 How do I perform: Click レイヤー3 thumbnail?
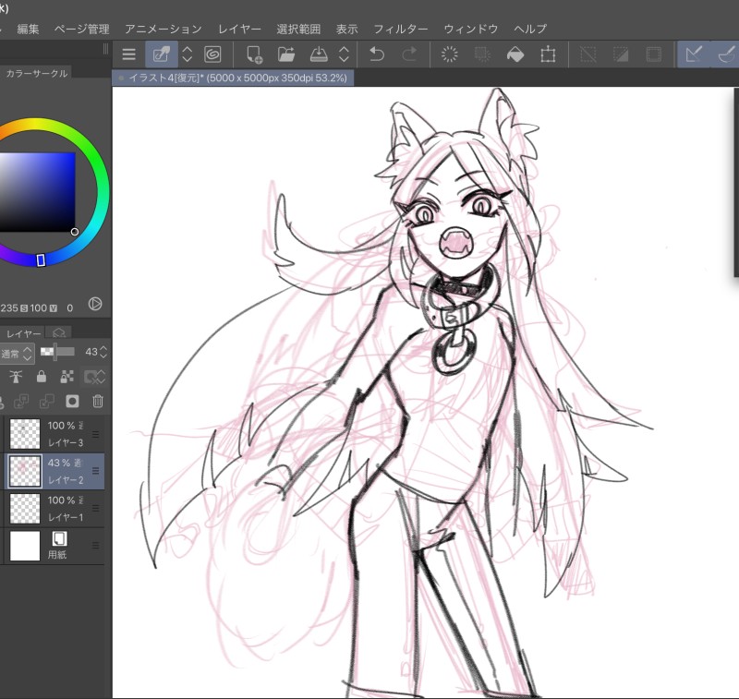[x=25, y=434]
